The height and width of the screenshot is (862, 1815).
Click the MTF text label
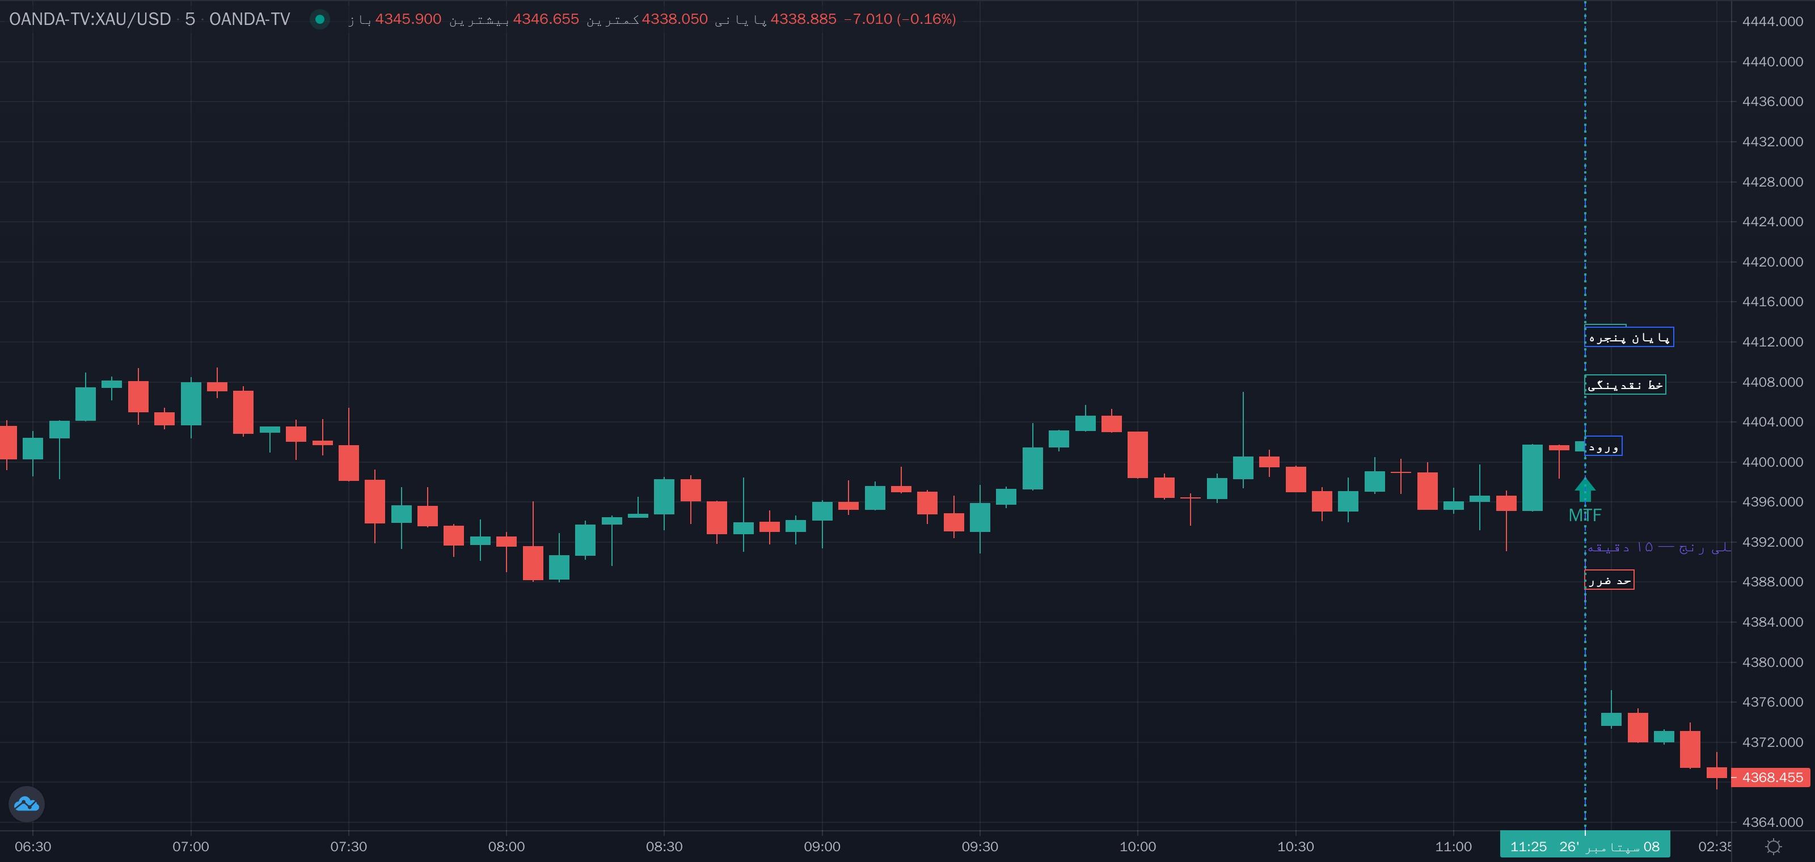pyautogui.click(x=1585, y=515)
